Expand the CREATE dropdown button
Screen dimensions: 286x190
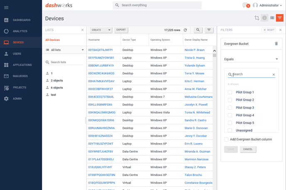click(101, 30)
